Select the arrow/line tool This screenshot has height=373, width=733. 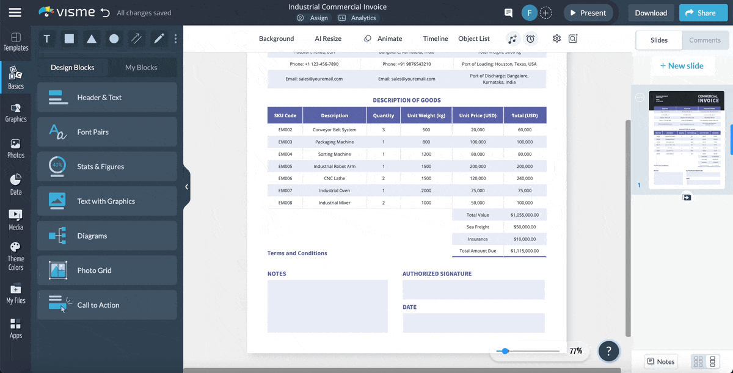pyautogui.click(x=136, y=38)
